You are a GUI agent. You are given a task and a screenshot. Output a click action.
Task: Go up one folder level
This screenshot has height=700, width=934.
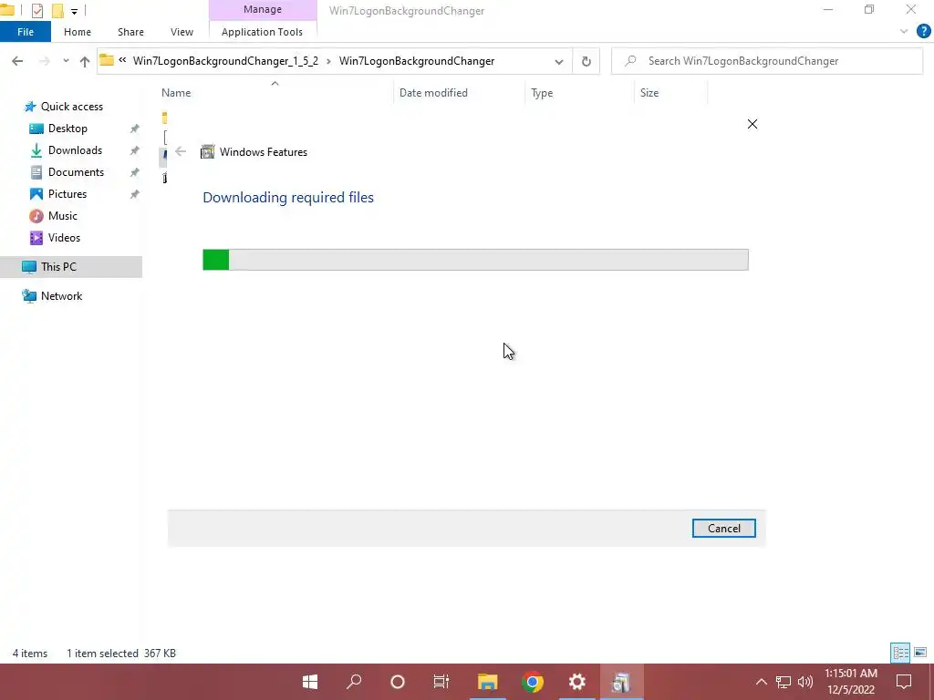[x=85, y=61]
